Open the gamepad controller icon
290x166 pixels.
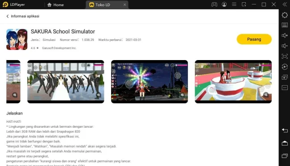[x=214, y=4]
